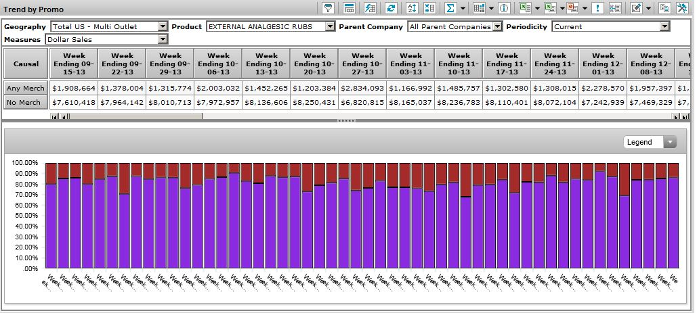Select the No Merch row header

(x=25, y=102)
